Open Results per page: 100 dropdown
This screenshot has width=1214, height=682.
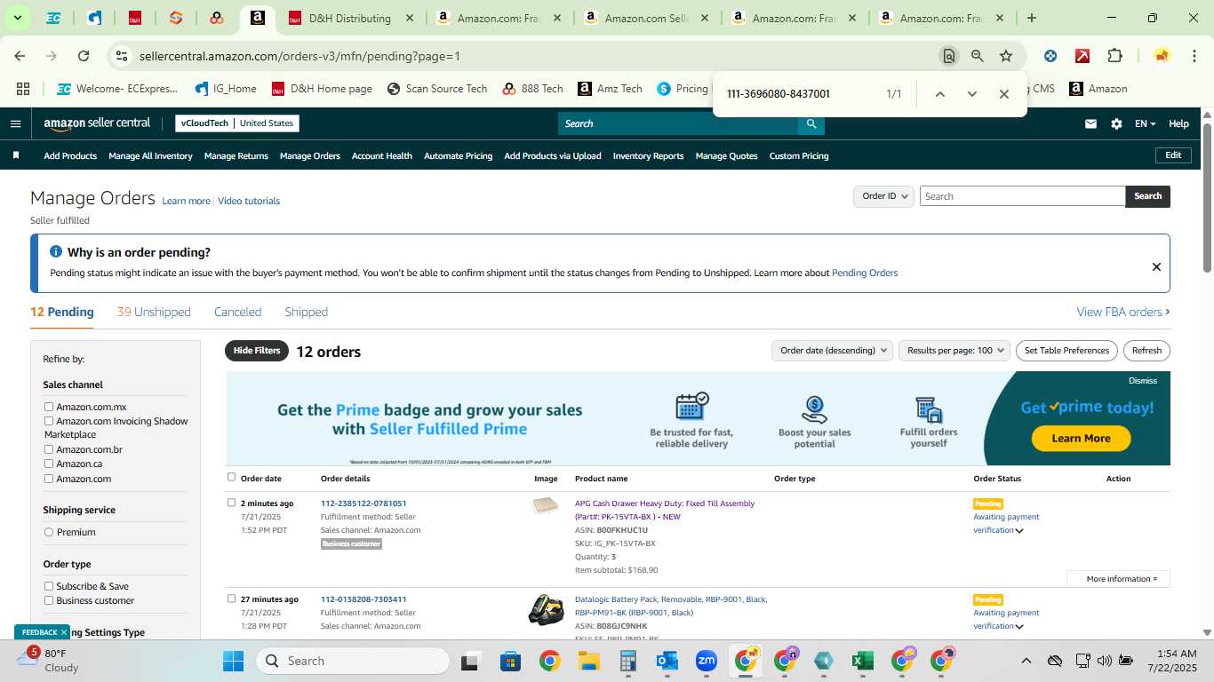click(954, 351)
